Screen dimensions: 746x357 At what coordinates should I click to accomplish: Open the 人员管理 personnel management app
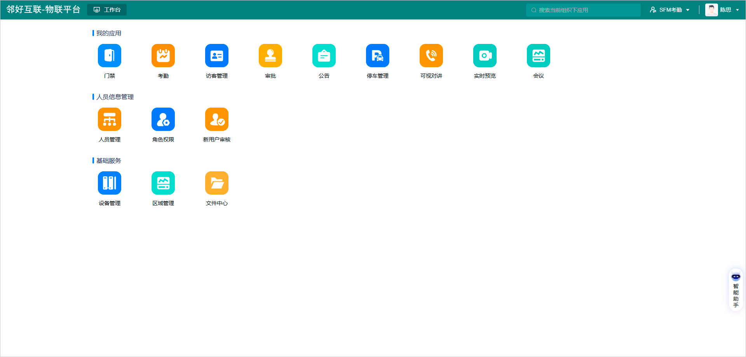[x=109, y=119]
